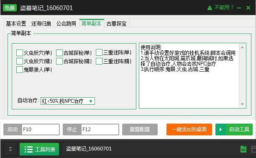The image size is (256, 158).
Task: Click the green 免费 badge
Action: [10, 8]
